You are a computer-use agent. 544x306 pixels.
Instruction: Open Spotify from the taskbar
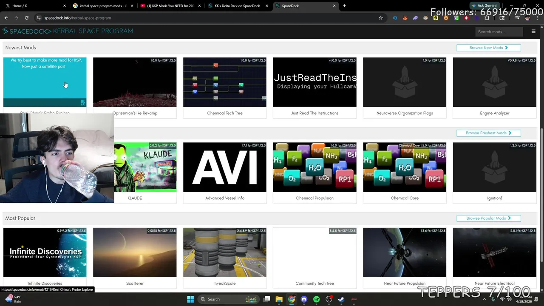[x=316, y=299]
